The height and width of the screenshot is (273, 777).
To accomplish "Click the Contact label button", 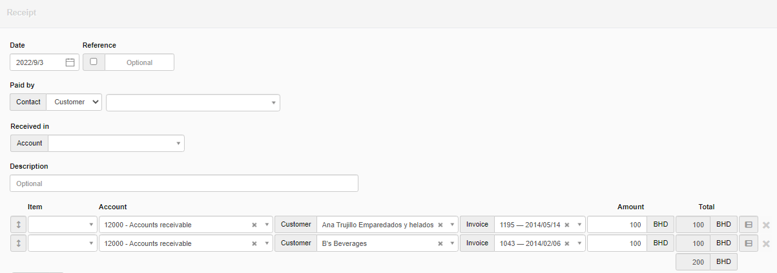I will [x=28, y=102].
